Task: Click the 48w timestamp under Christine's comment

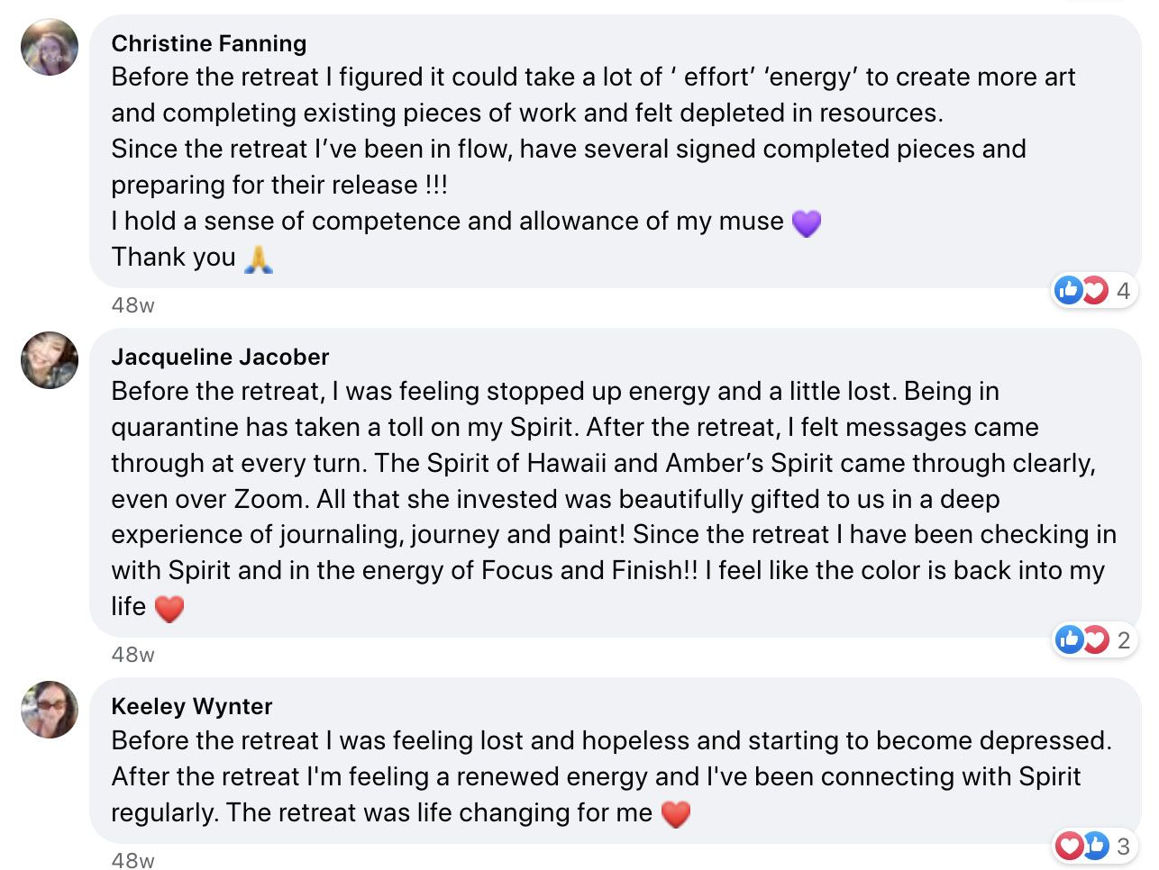Action: click(x=133, y=305)
